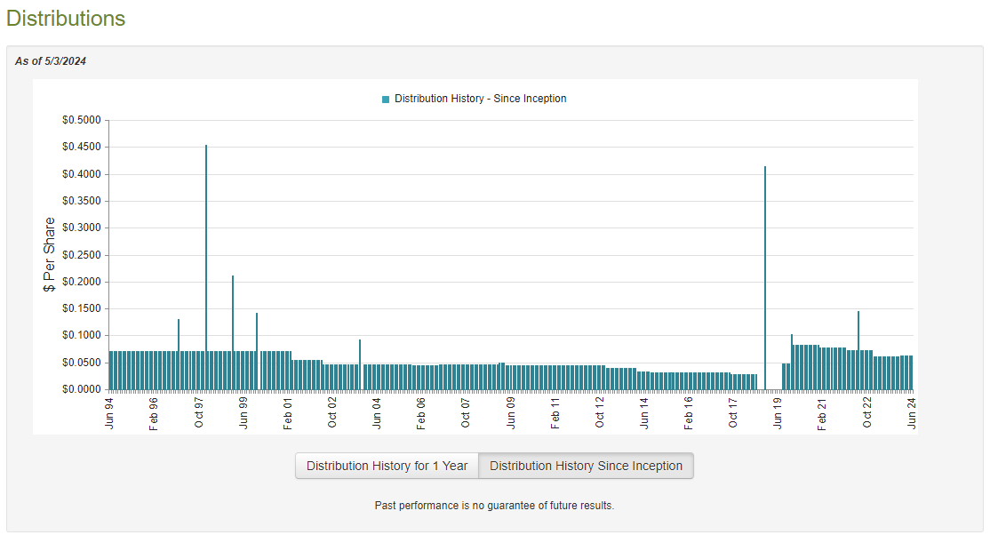Viewport: 990px width, 543px height.
Task: Select the final bar at Jun 24
Action: pos(912,373)
